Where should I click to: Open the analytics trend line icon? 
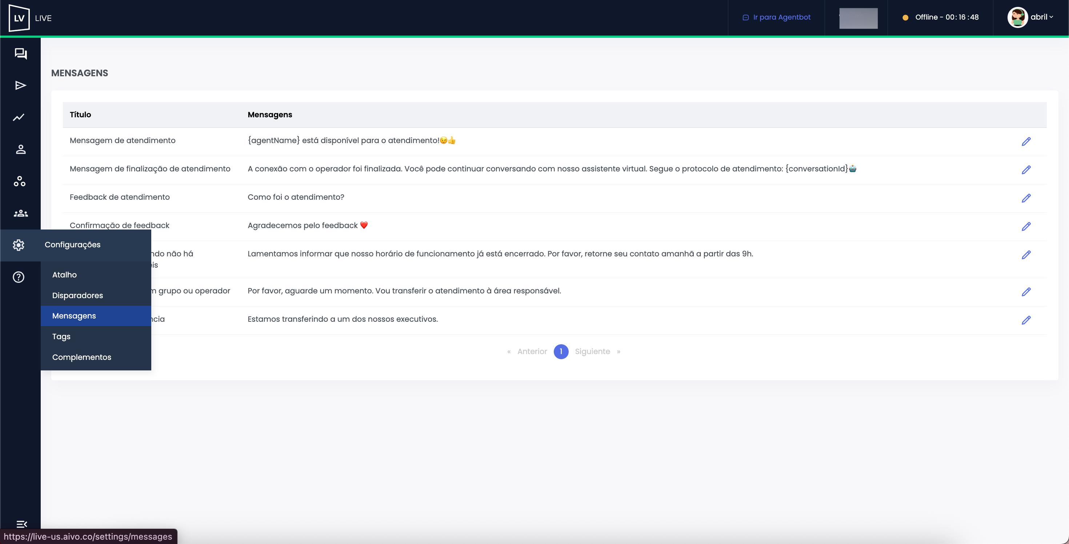click(x=19, y=118)
